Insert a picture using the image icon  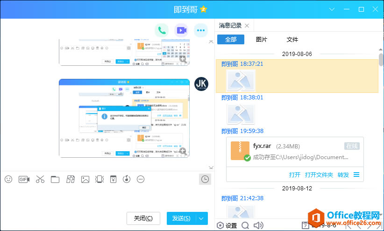tap(85, 179)
